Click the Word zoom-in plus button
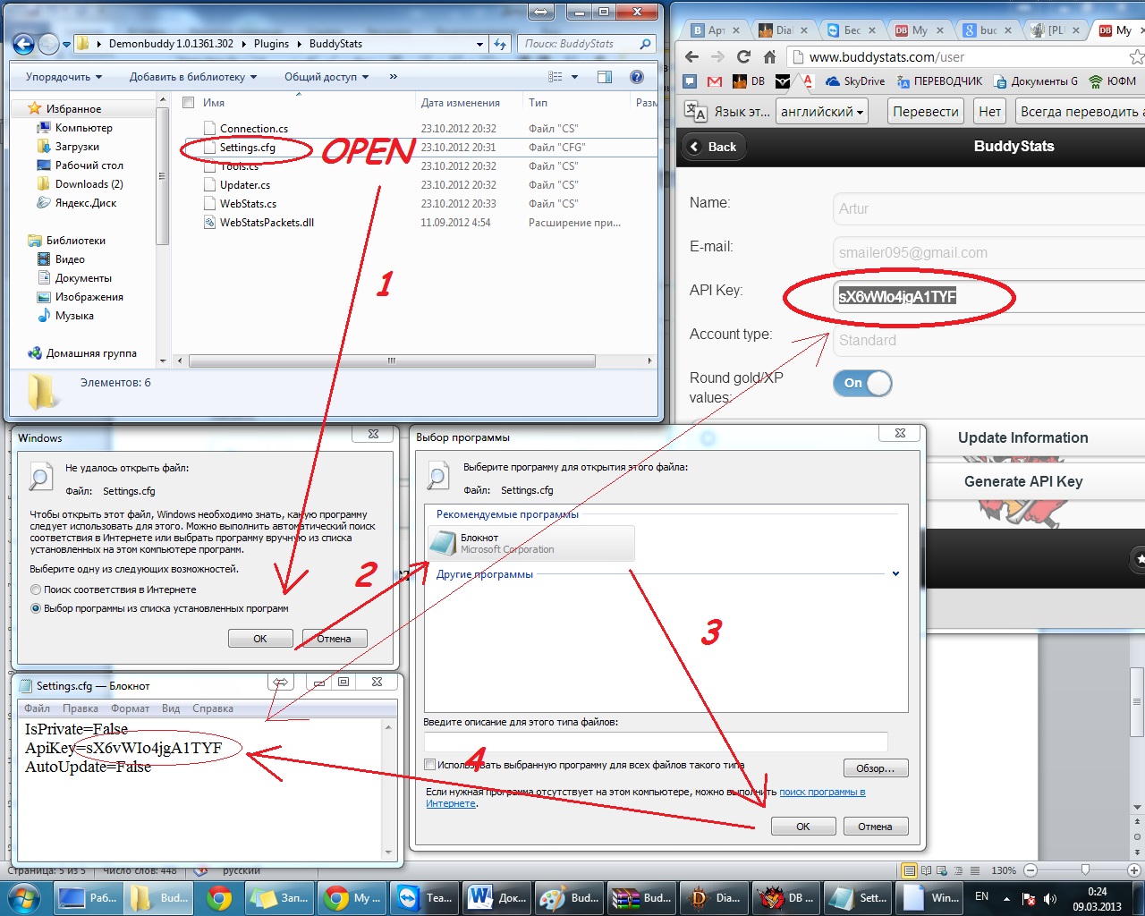The width and height of the screenshot is (1145, 916). coord(1133,869)
